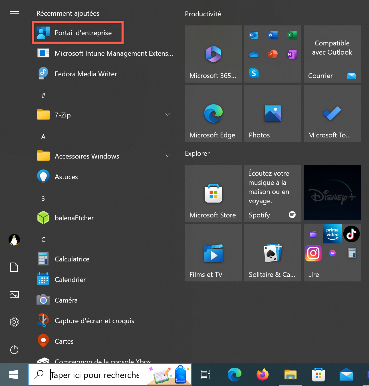Jump to letter A section header

(x=43, y=137)
